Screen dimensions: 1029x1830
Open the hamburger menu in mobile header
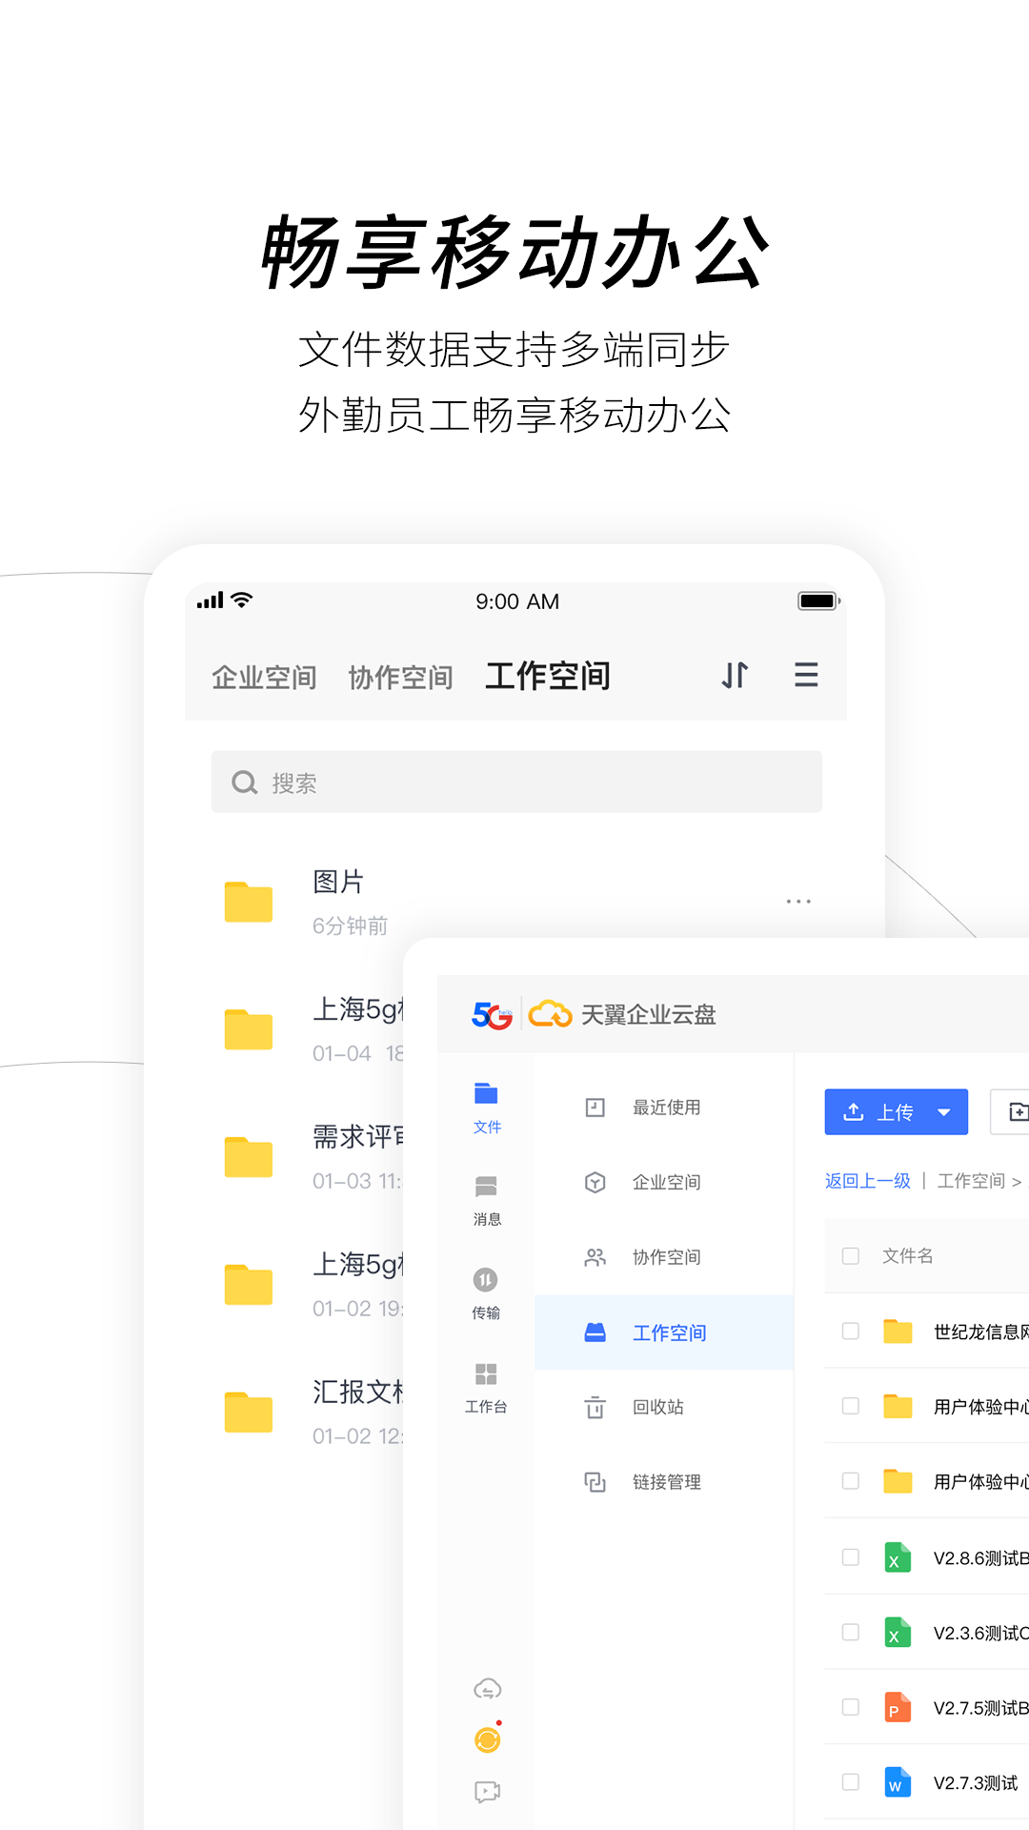click(x=806, y=675)
